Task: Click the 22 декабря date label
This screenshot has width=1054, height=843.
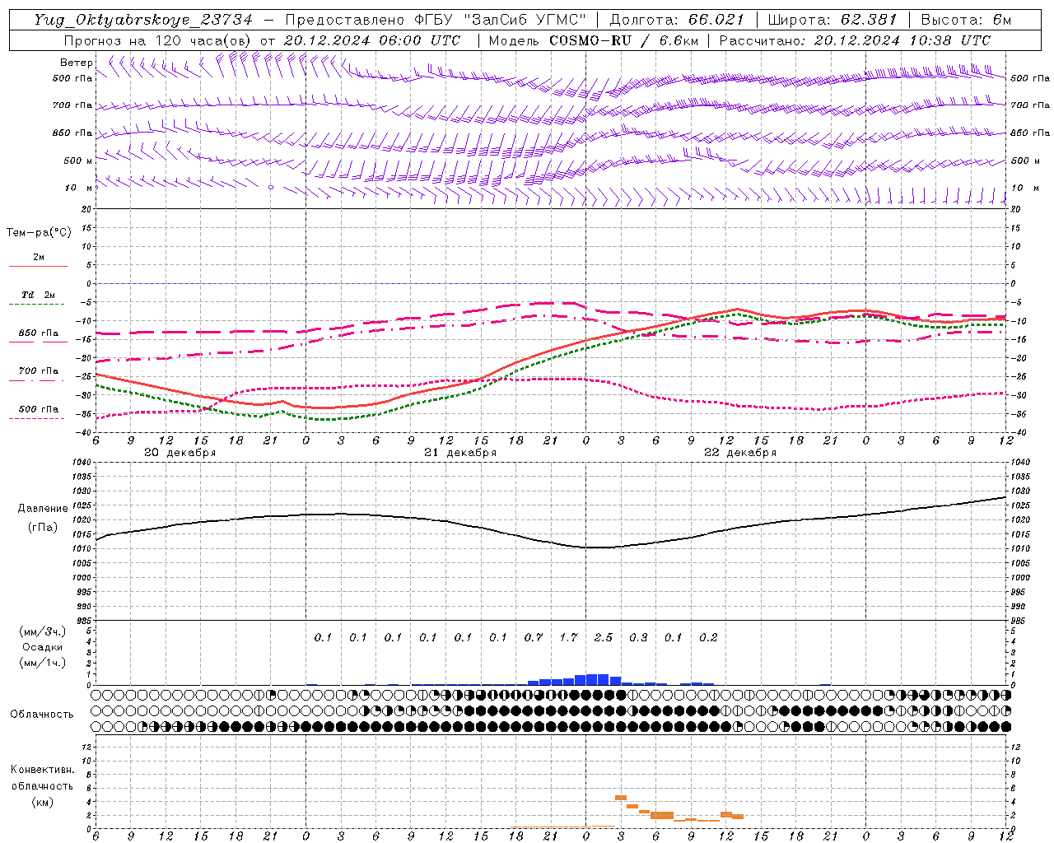Action: [740, 453]
